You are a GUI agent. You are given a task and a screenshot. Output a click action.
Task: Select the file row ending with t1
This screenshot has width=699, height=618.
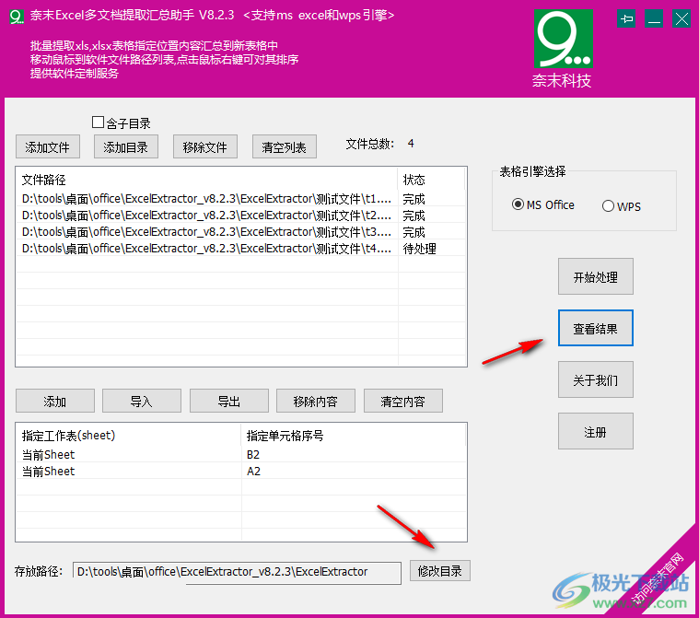pos(241,198)
